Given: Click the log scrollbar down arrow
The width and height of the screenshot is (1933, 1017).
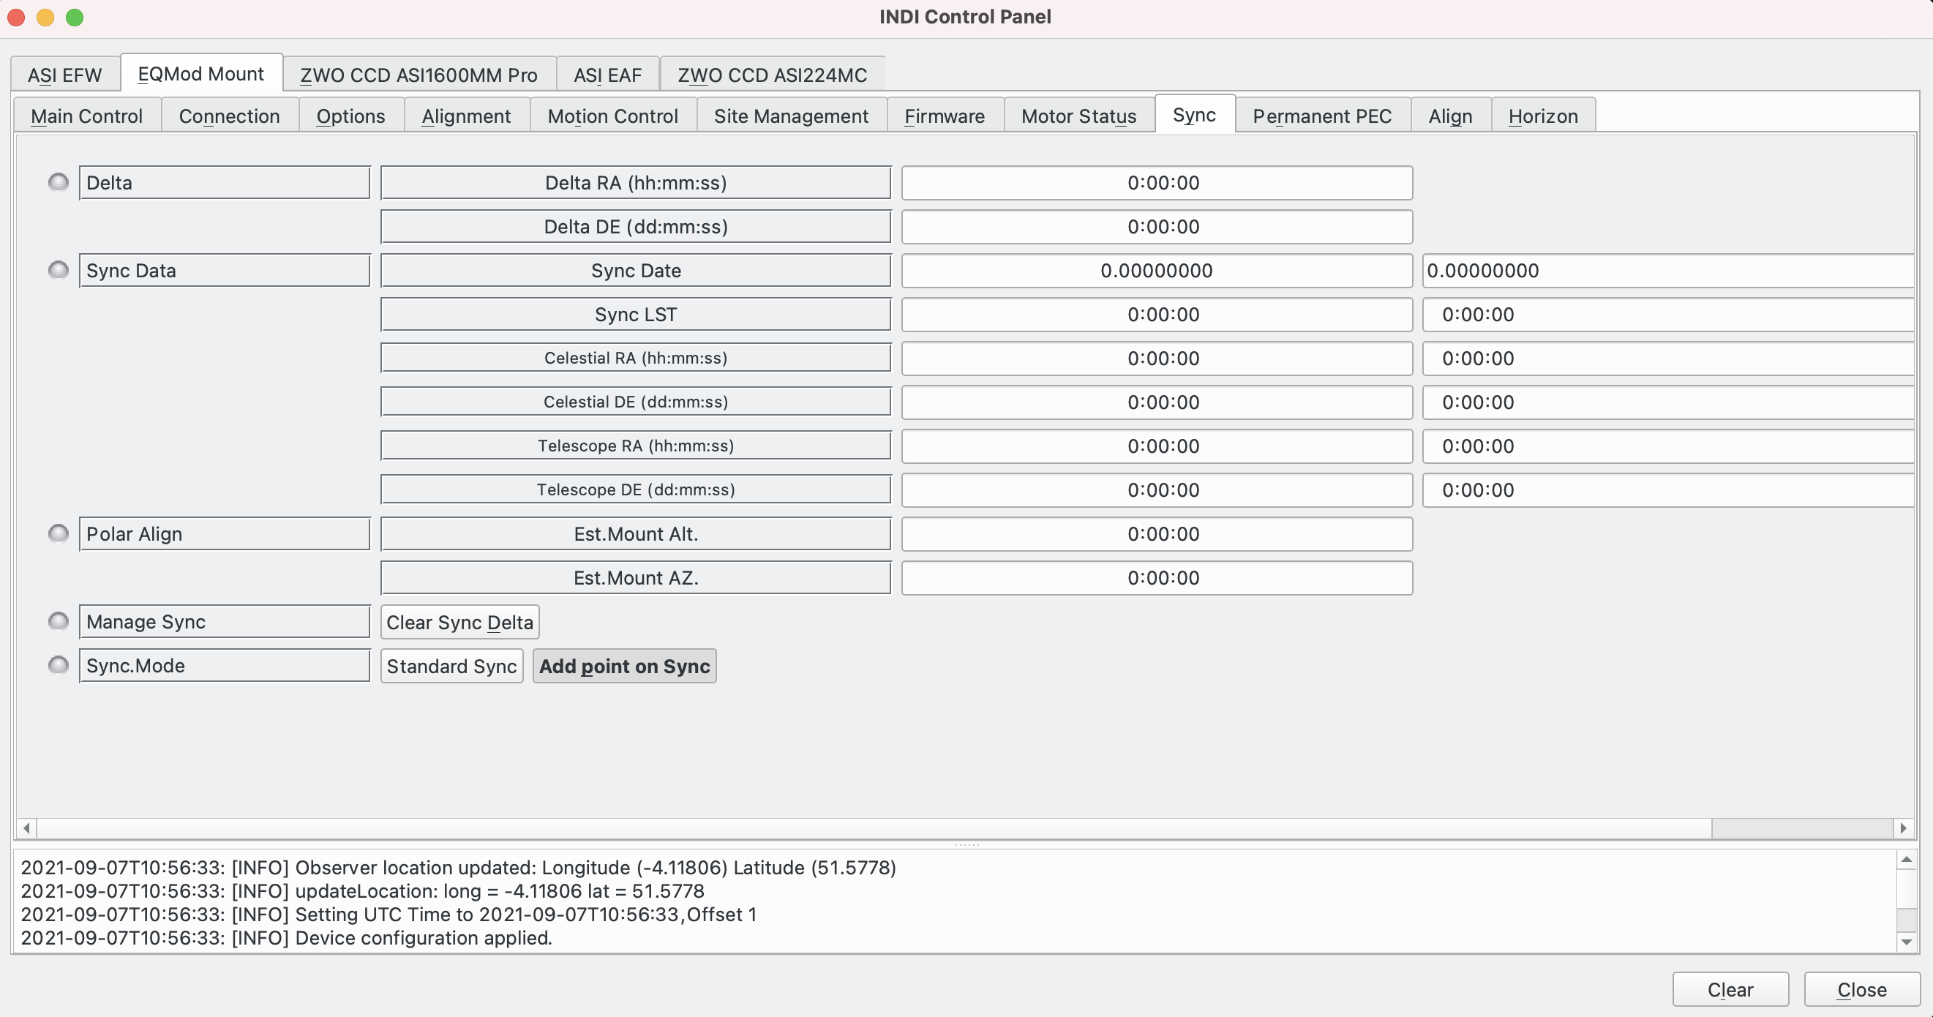Looking at the screenshot, I should [x=1906, y=941].
